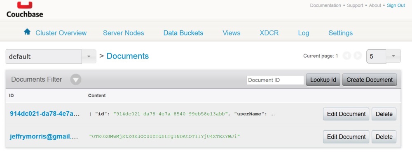Open the Views tab
Image resolution: width=412 pixels, height=155 pixels.
click(232, 33)
